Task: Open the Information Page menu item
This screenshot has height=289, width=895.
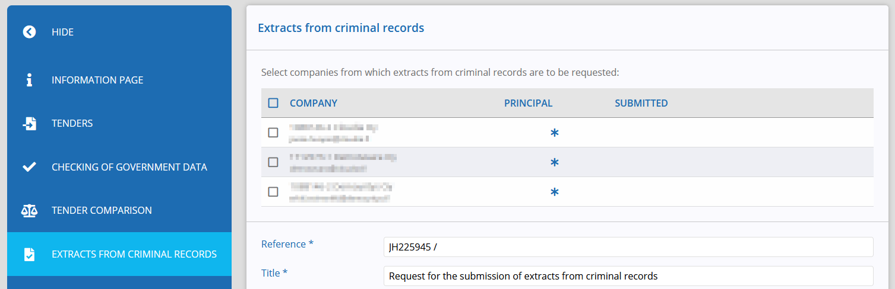Action: (x=119, y=80)
